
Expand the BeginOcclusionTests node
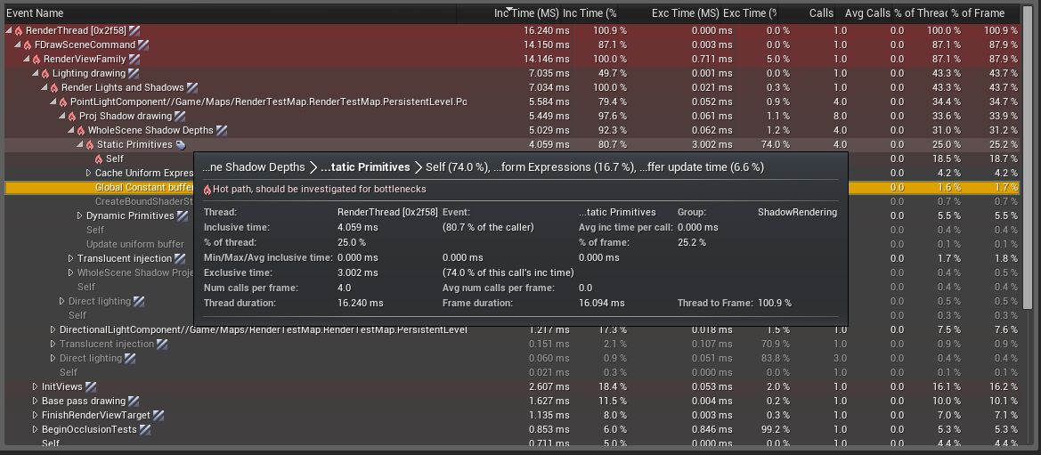36,430
